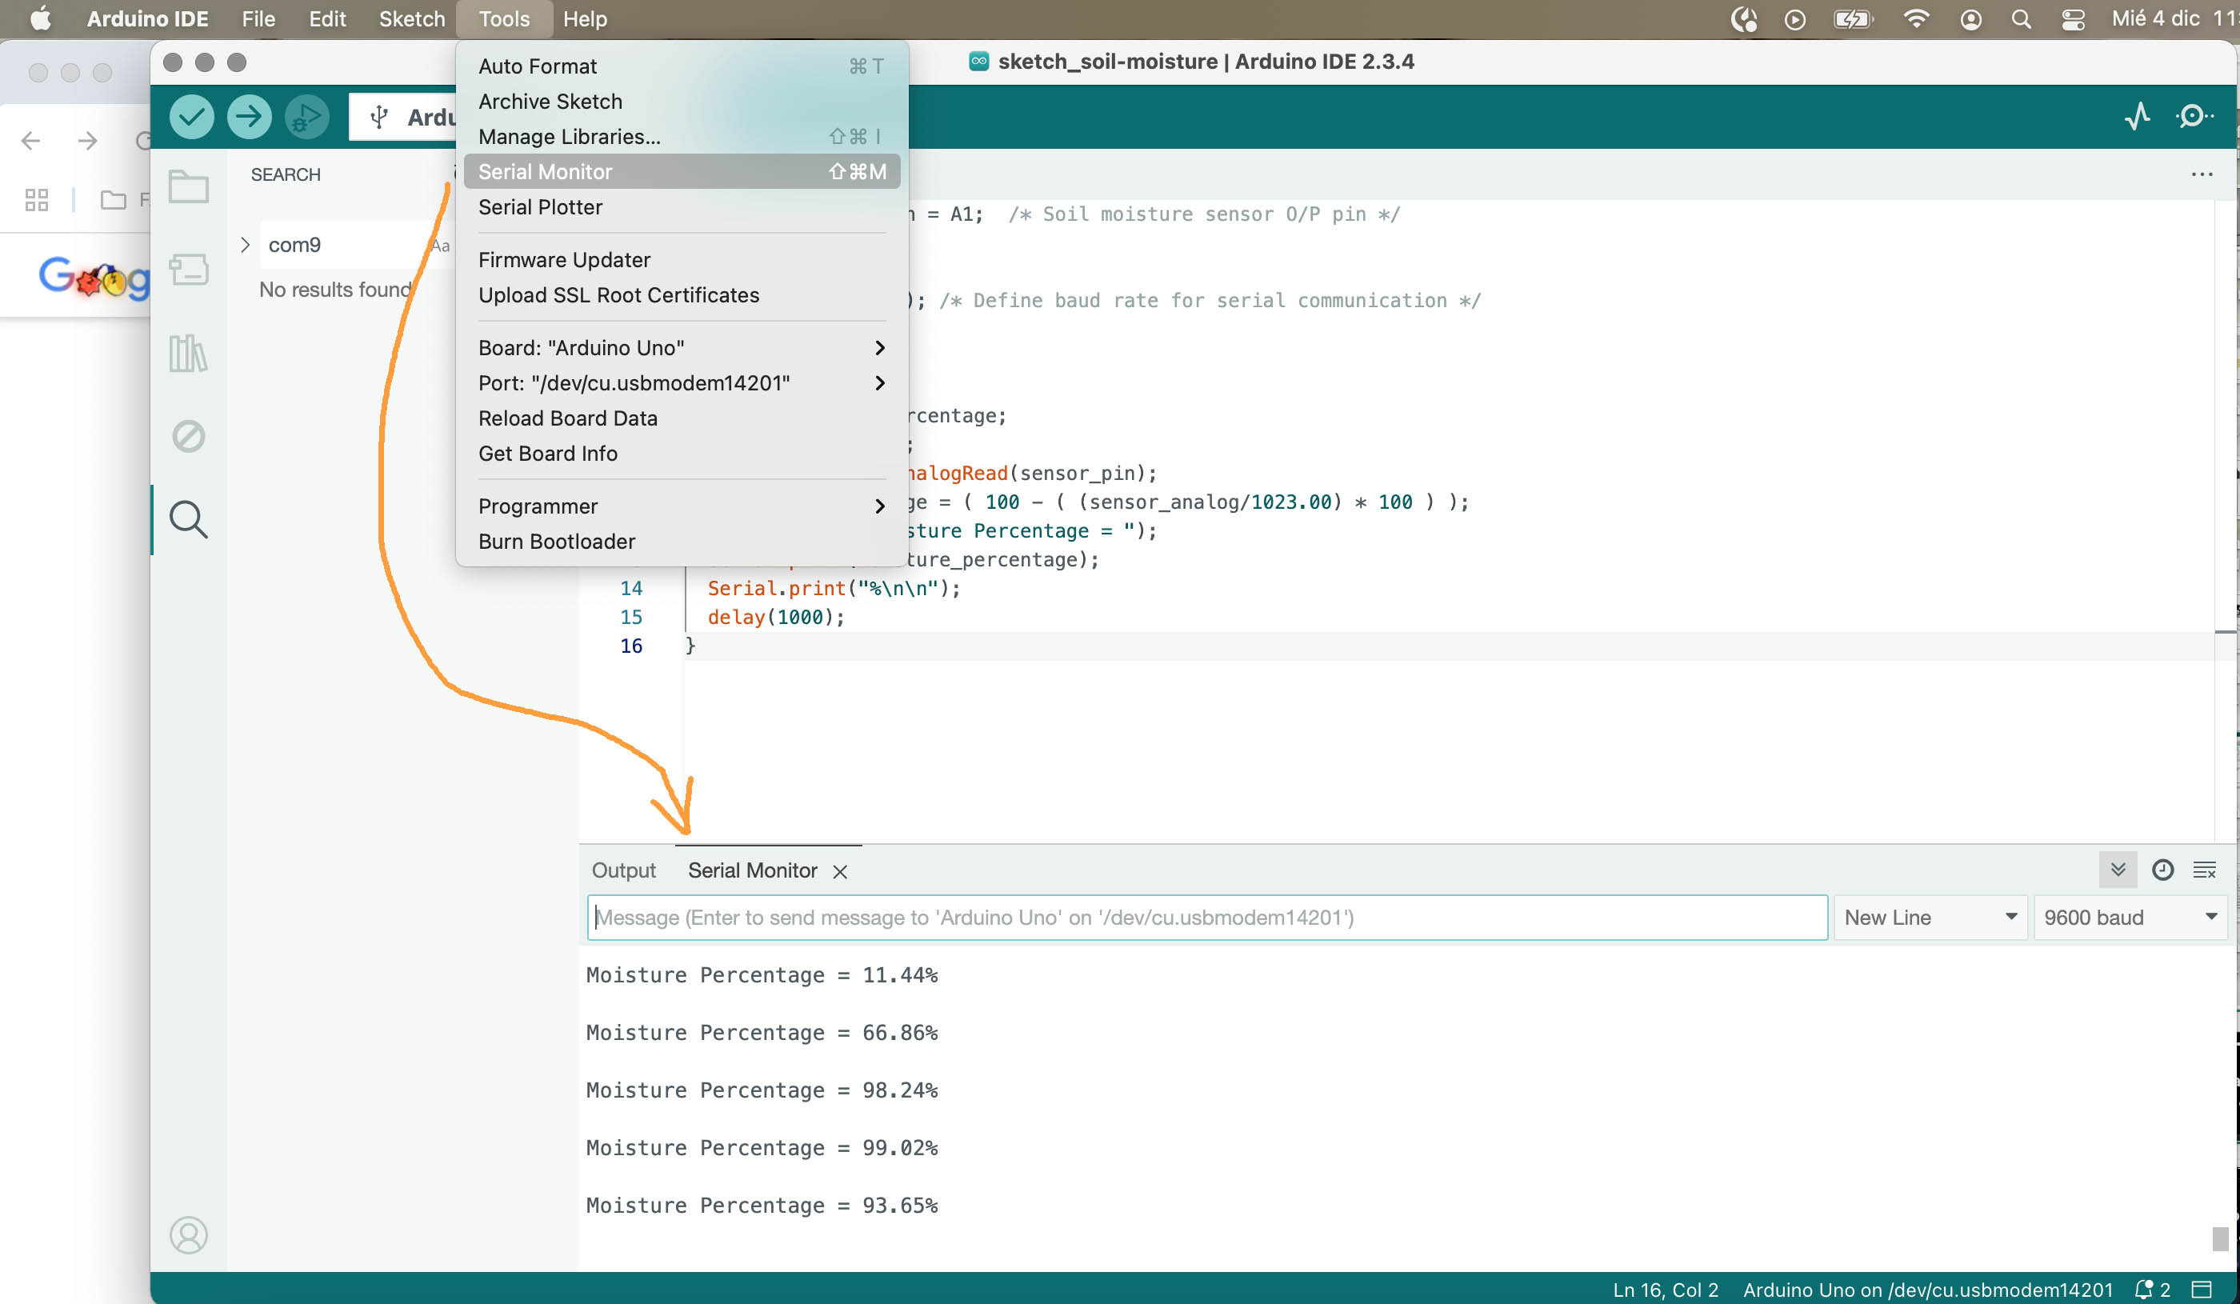Choose Archive Sketch menu entry
Image resolution: width=2240 pixels, height=1304 pixels.
point(682,102)
